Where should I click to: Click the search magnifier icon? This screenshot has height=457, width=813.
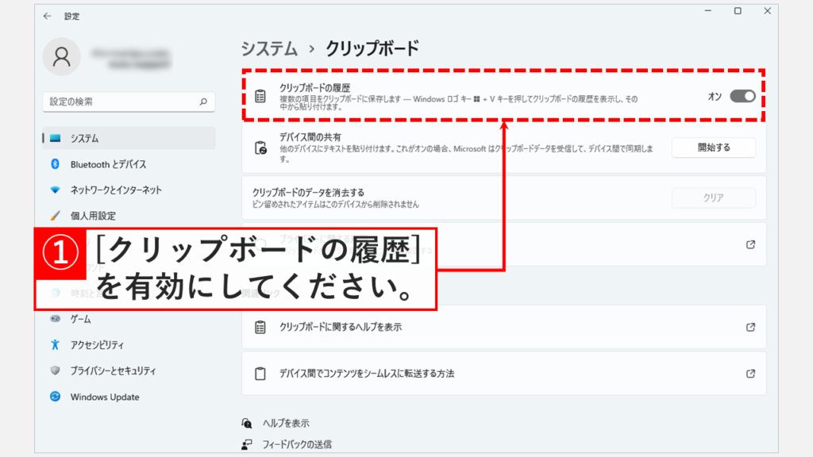(x=203, y=102)
